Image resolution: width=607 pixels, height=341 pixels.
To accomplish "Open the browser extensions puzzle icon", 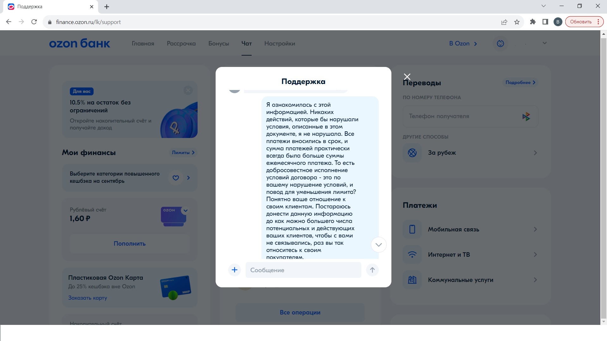I will pyautogui.click(x=533, y=22).
